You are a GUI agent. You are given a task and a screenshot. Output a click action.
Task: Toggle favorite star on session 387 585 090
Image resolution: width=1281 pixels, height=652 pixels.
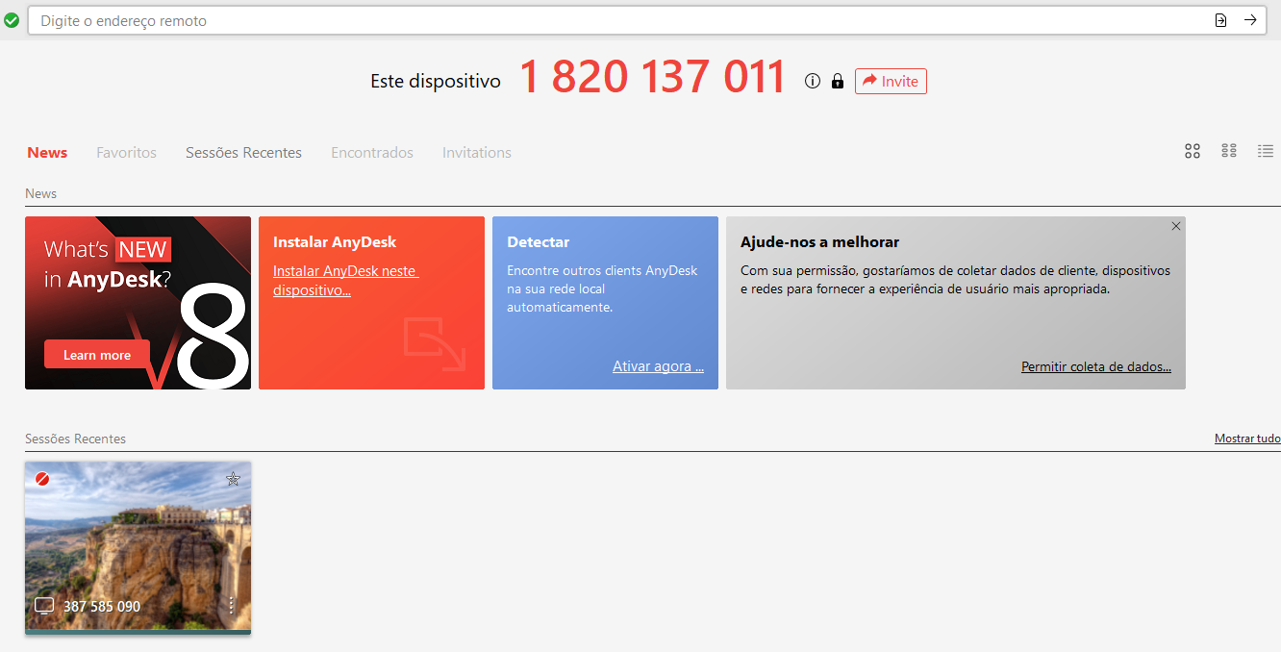coord(233,479)
